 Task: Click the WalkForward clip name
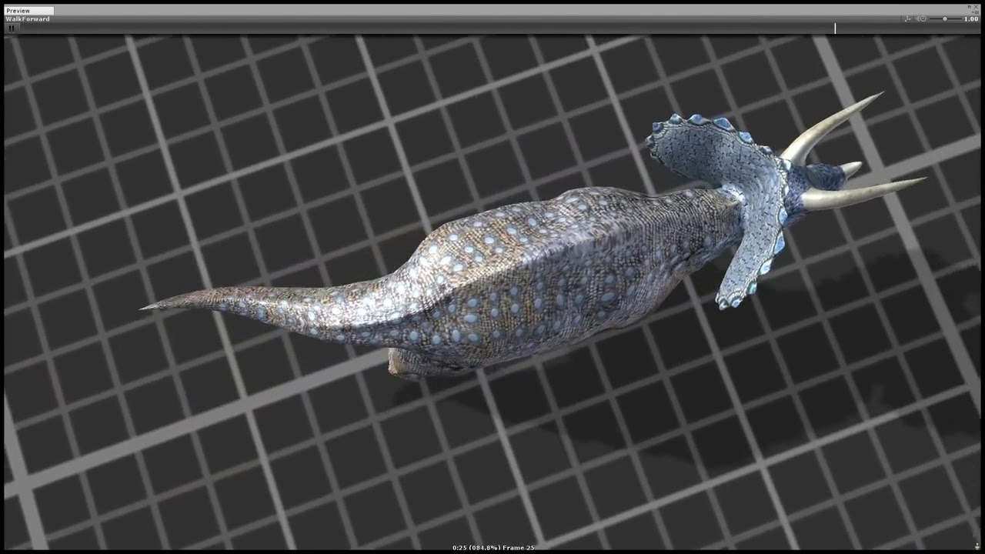point(28,19)
